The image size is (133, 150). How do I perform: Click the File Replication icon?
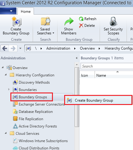[15, 119]
